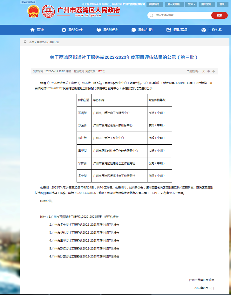The height and width of the screenshot is (295, 231).
Task: Click the signature 广州市荔湾区民政局
Action: pos(201,280)
